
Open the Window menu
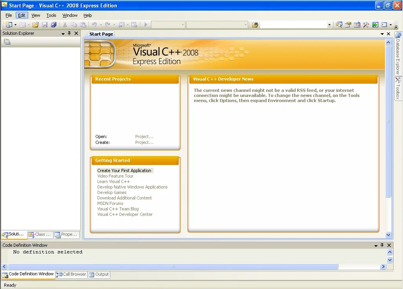point(70,15)
